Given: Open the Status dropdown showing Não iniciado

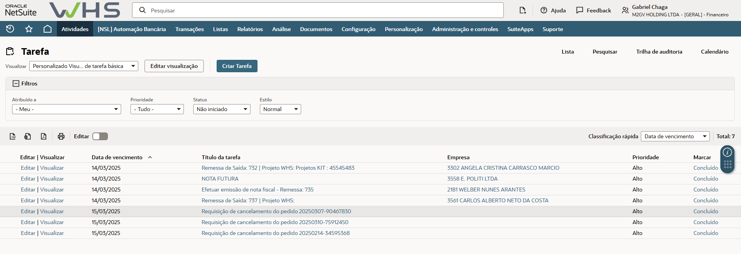Looking at the screenshot, I should click(222, 109).
